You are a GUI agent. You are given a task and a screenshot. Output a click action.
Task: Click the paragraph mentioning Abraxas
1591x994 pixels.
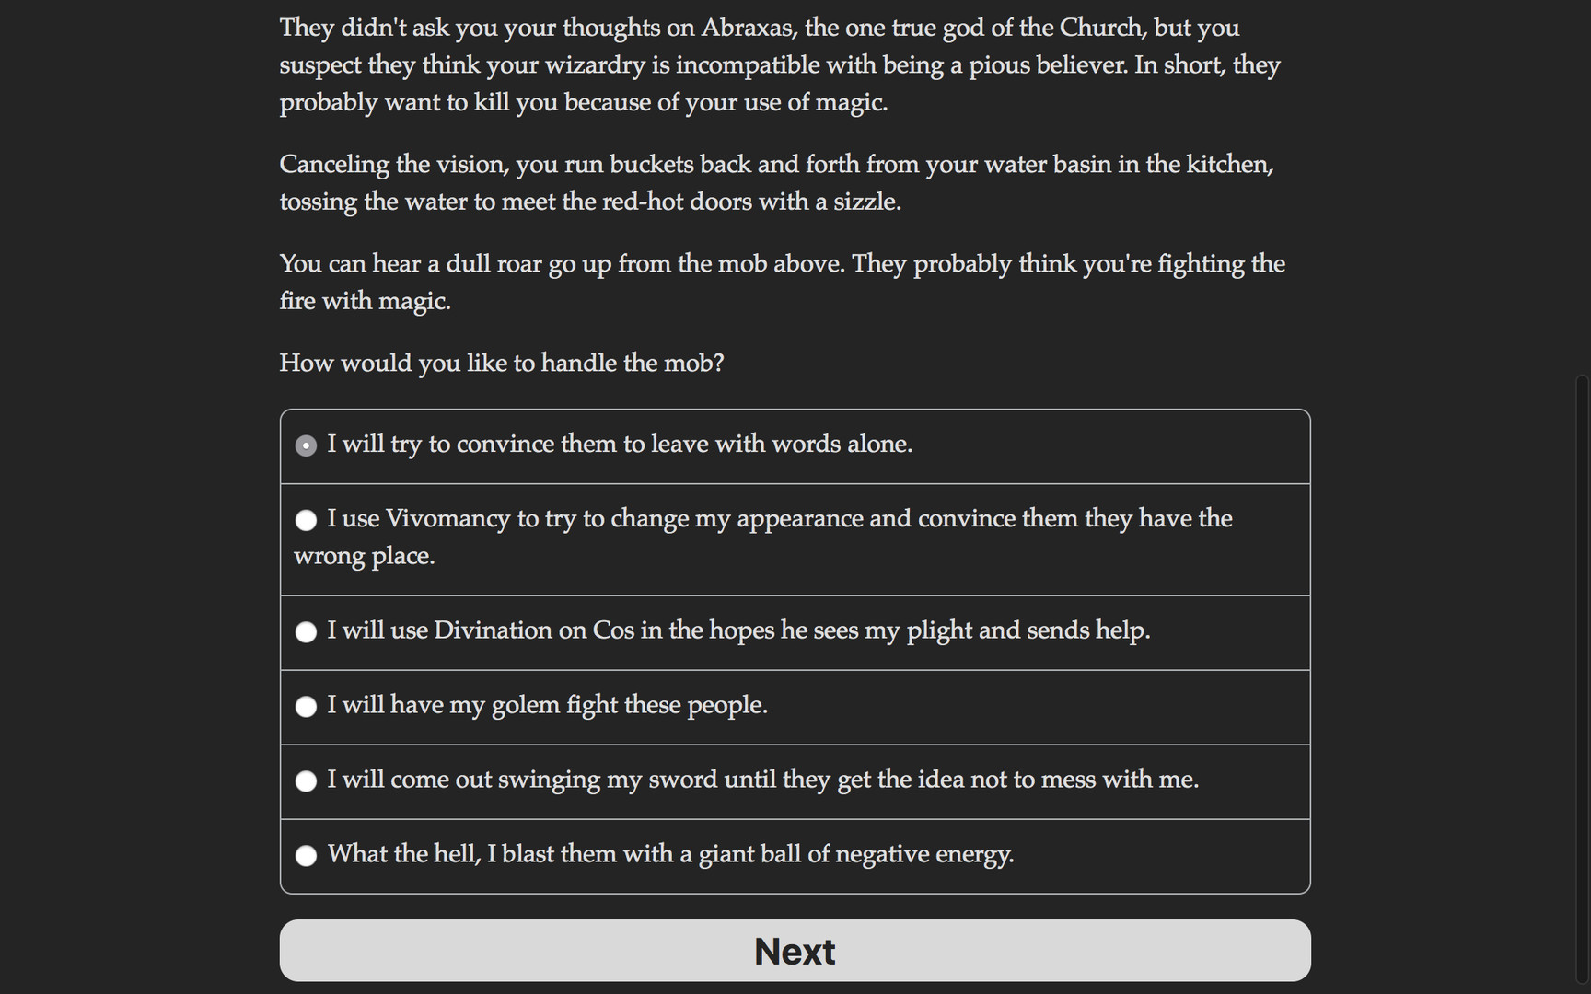click(x=779, y=64)
